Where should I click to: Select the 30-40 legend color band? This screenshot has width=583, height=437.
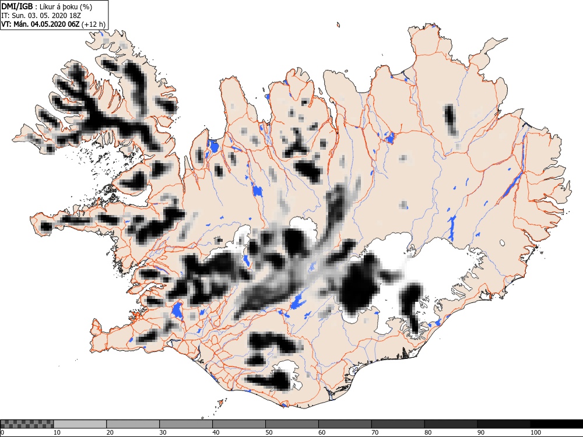[186, 424]
